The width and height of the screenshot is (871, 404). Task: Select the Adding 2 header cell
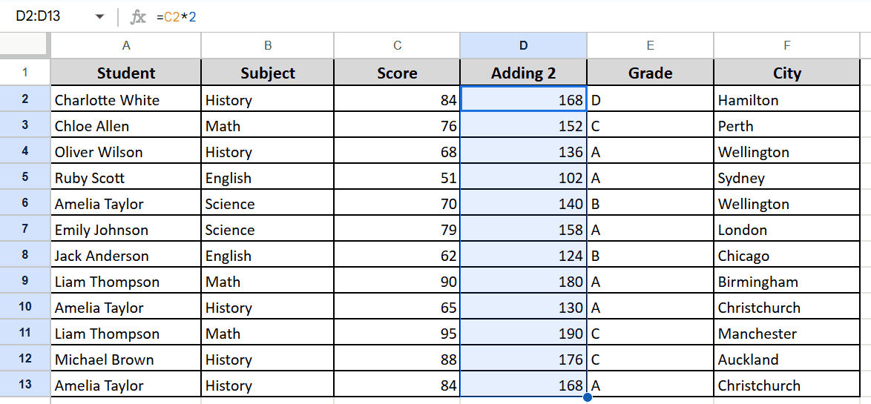[523, 73]
